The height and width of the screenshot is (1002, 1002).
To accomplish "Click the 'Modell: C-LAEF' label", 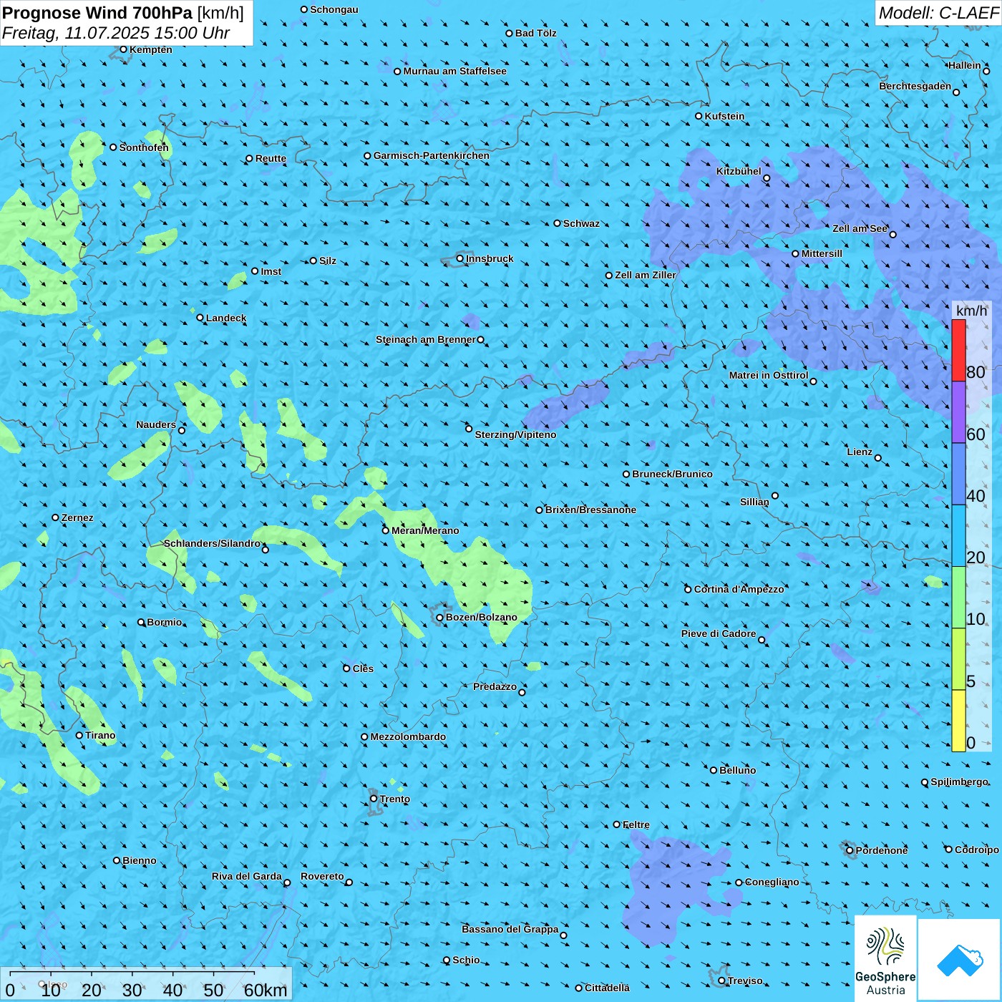I will tap(938, 13).
